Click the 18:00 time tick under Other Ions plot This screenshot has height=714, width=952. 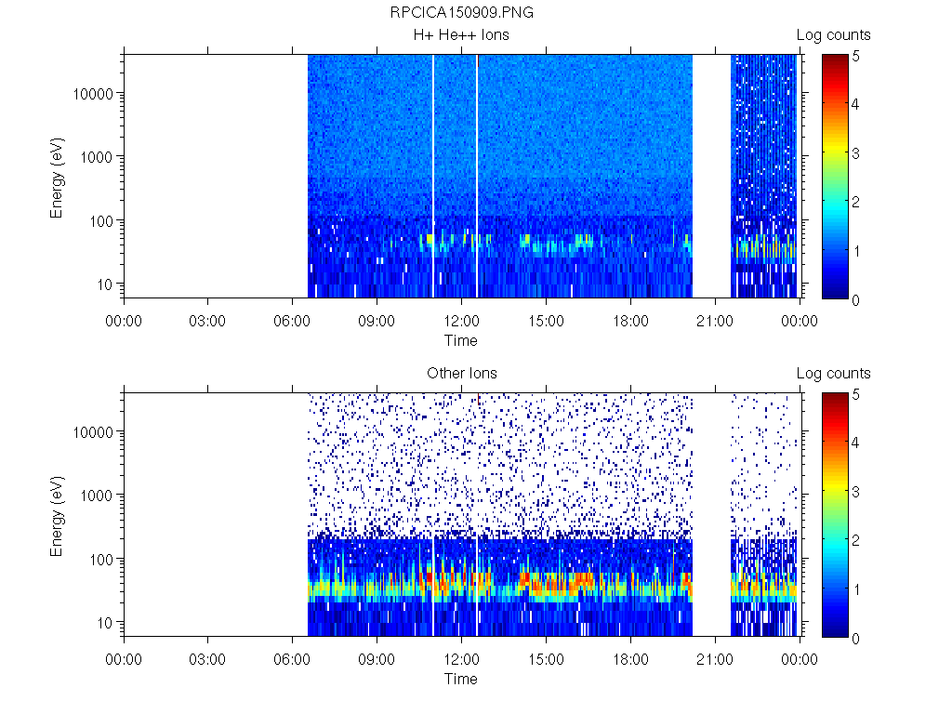pos(631,659)
